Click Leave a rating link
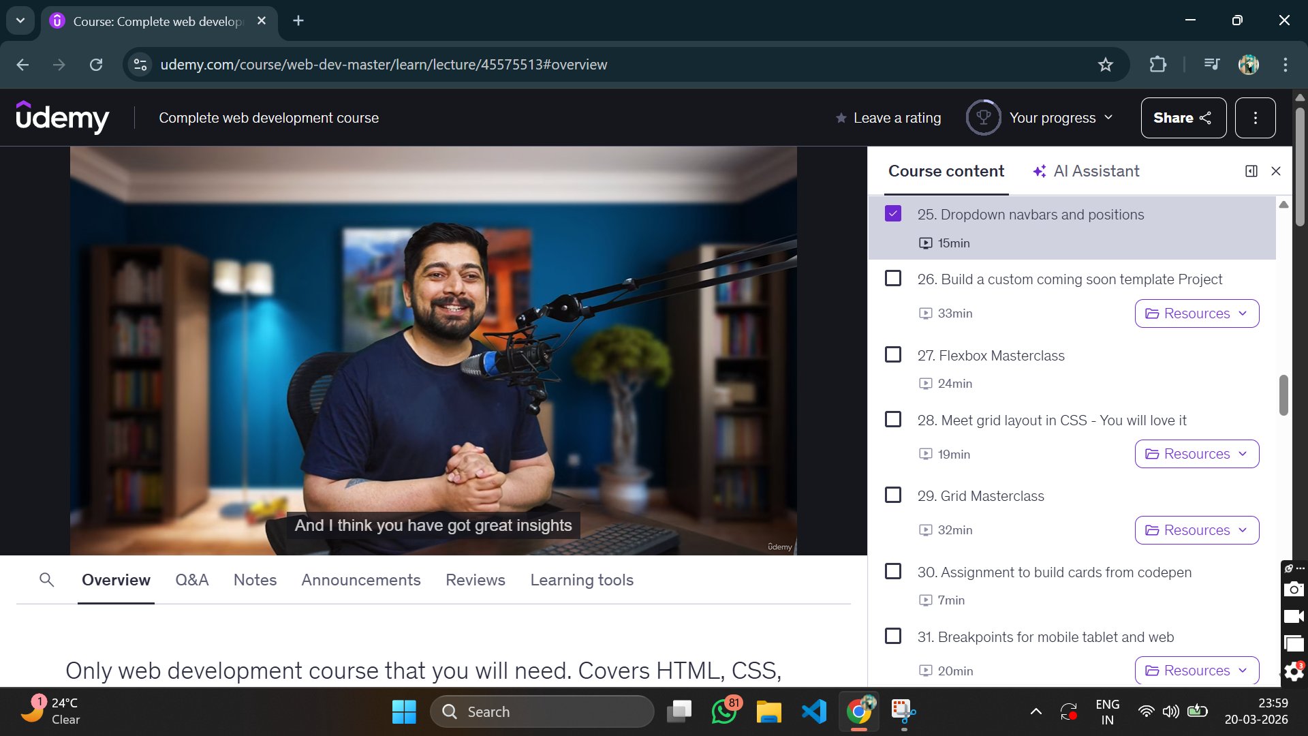This screenshot has height=736, width=1308. coord(888,118)
